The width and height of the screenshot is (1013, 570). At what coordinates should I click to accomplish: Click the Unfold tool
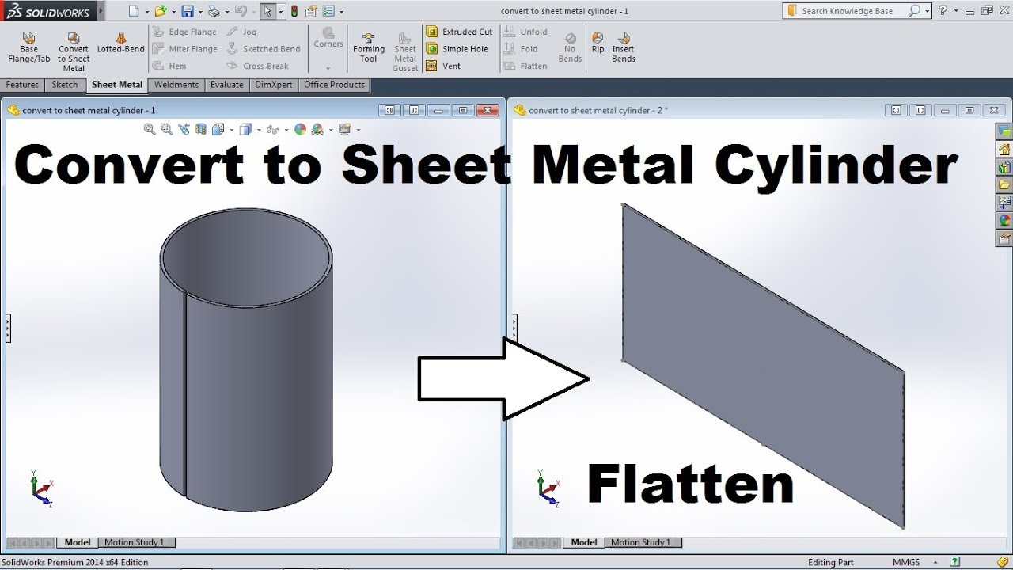click(x=525, y=32)
